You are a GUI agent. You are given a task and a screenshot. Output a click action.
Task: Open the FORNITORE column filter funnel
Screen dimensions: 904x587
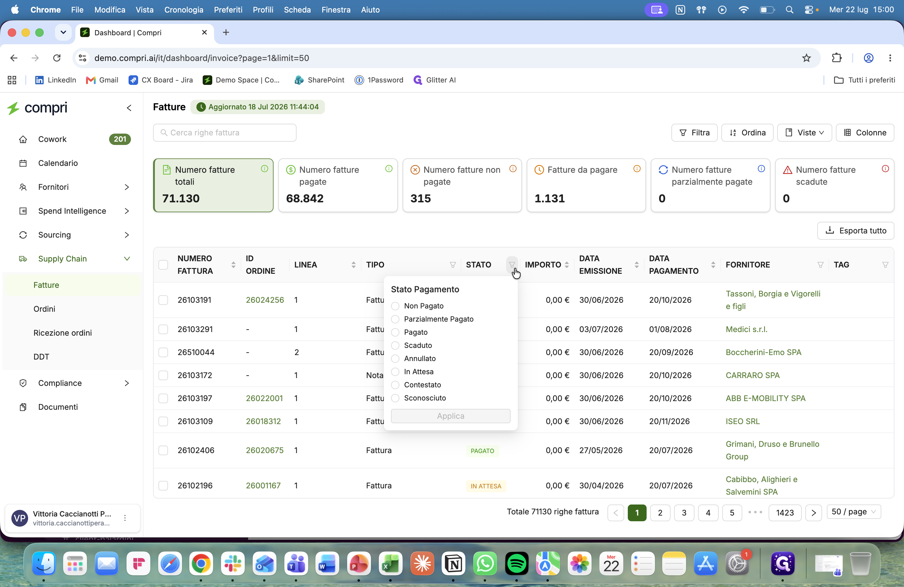(820, 265)
